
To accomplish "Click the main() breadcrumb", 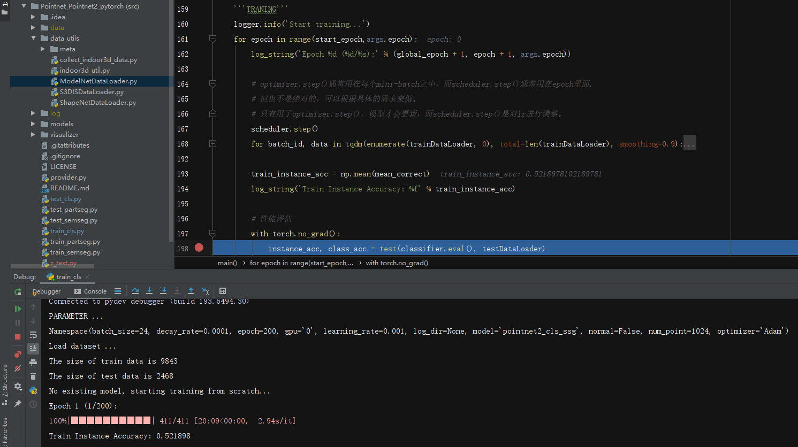I will tap(227, 263).
